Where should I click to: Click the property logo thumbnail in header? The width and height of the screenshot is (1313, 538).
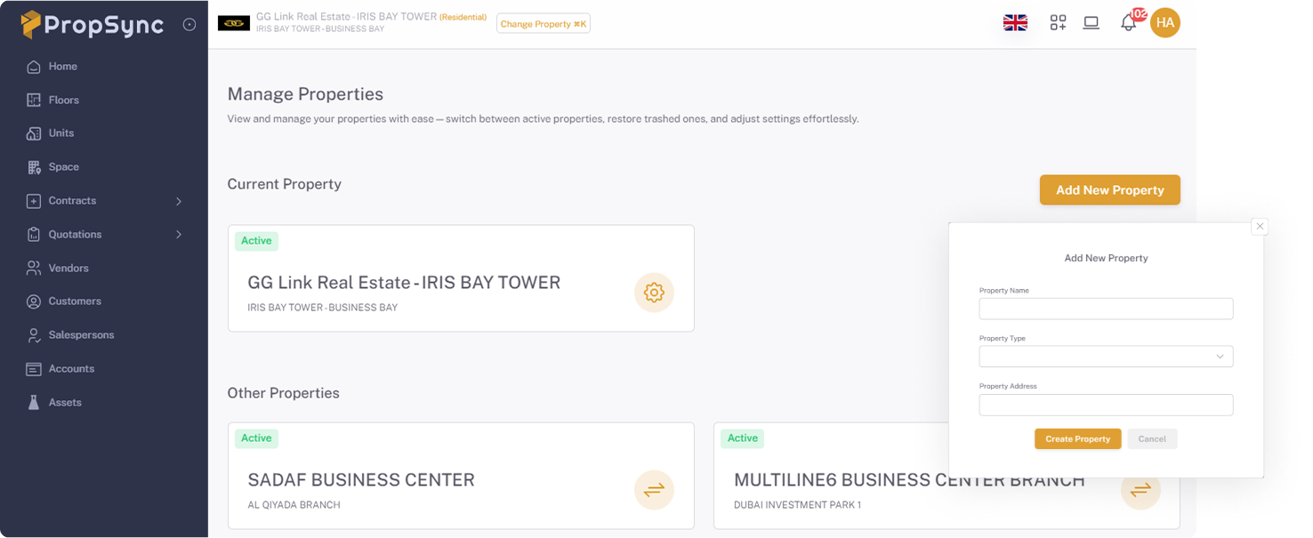tap(234, 23)
